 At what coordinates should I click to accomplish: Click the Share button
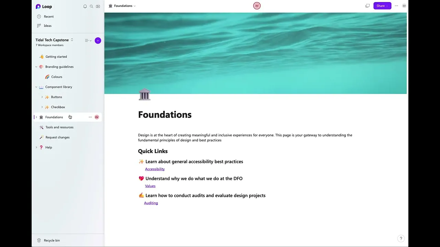click(x=382, y=6)
